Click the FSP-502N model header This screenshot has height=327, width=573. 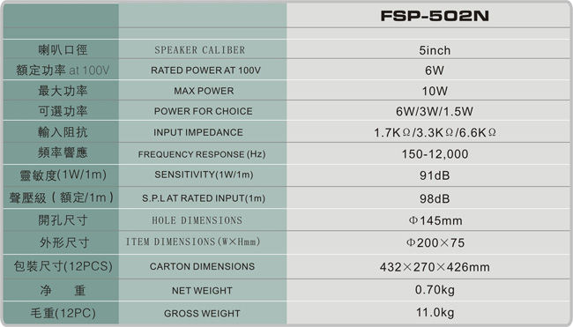point(435,16)
